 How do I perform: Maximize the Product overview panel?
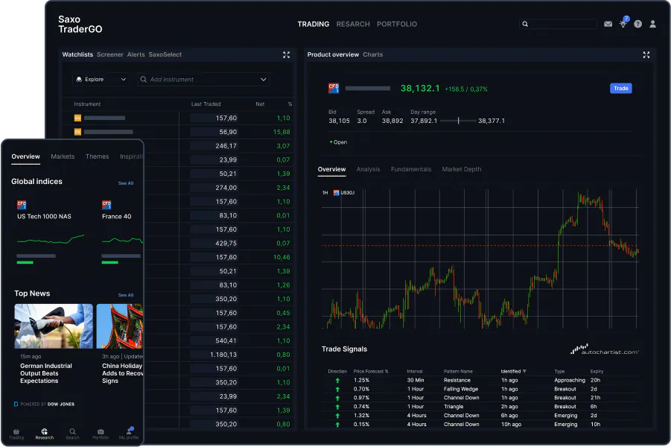tap(646, 55)
